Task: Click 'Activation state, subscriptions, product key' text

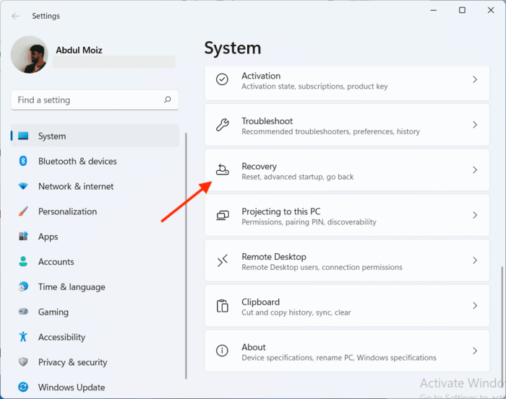Action: 314,87
